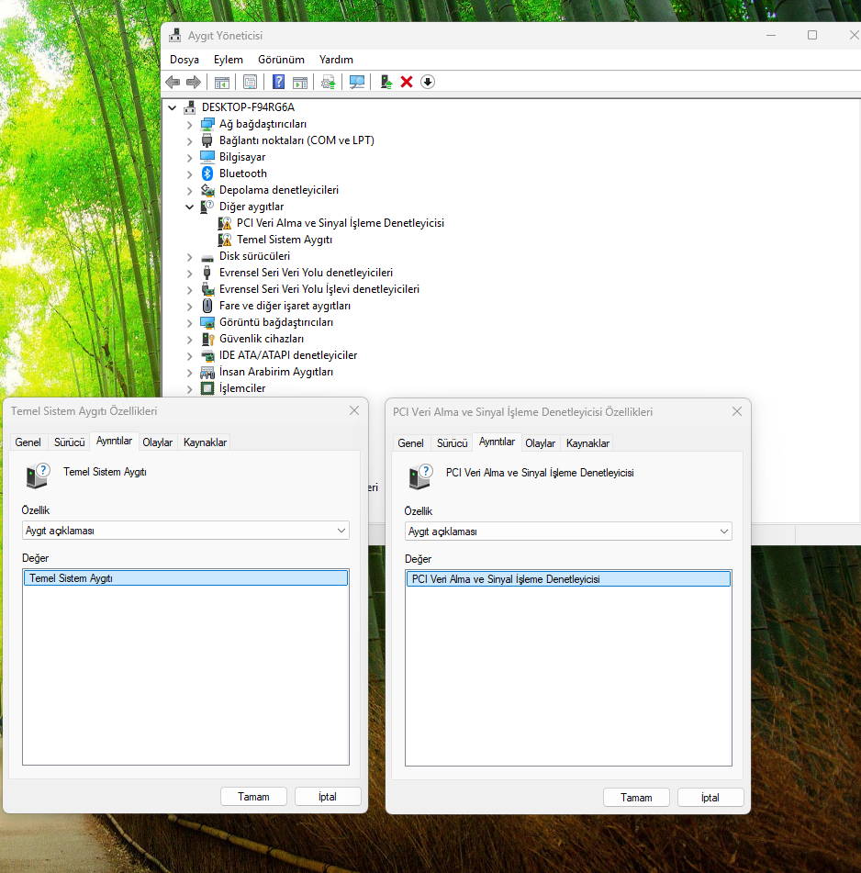
Task: Select PCI Veri Alma value row in Değer list
Action: point(568,579)
